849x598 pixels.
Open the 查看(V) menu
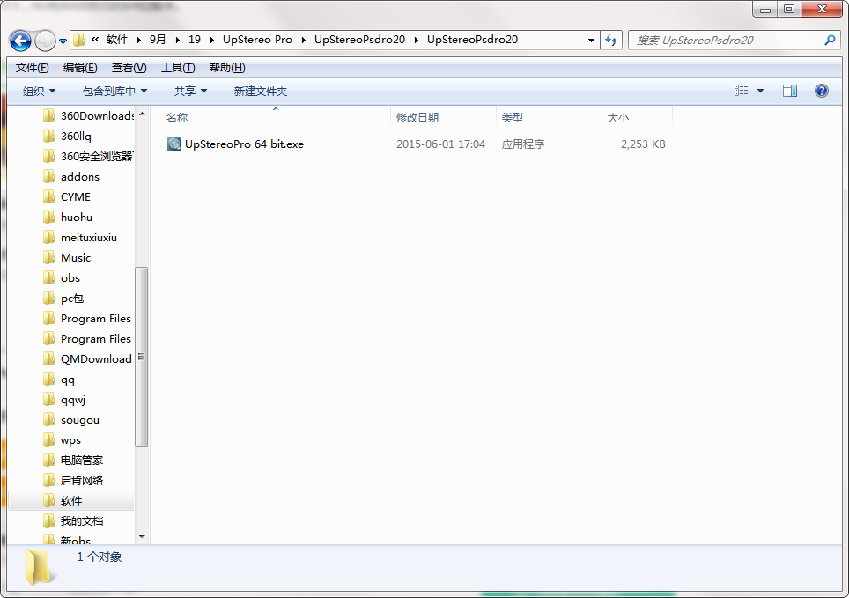[129, 68]
